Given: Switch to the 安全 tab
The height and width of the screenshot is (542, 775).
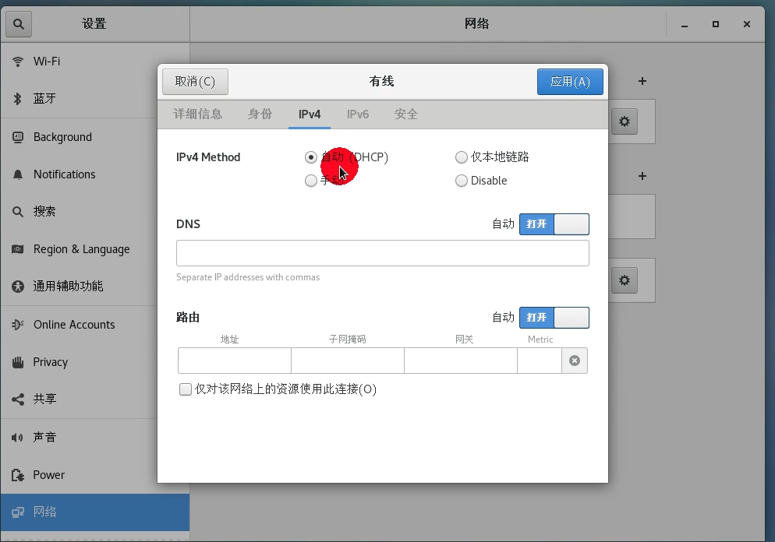Looking at the screenshot, I should pos(405,114).
